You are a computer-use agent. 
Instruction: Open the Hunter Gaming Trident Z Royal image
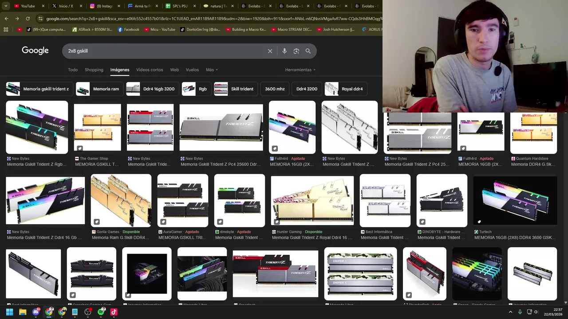tap(312, 200)
